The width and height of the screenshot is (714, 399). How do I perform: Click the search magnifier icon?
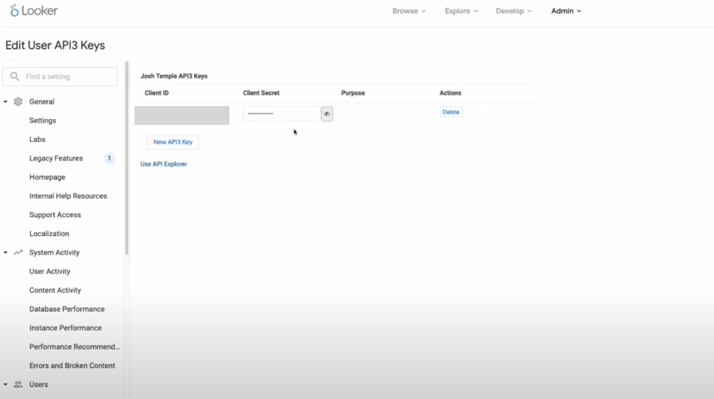click(15, 77)
